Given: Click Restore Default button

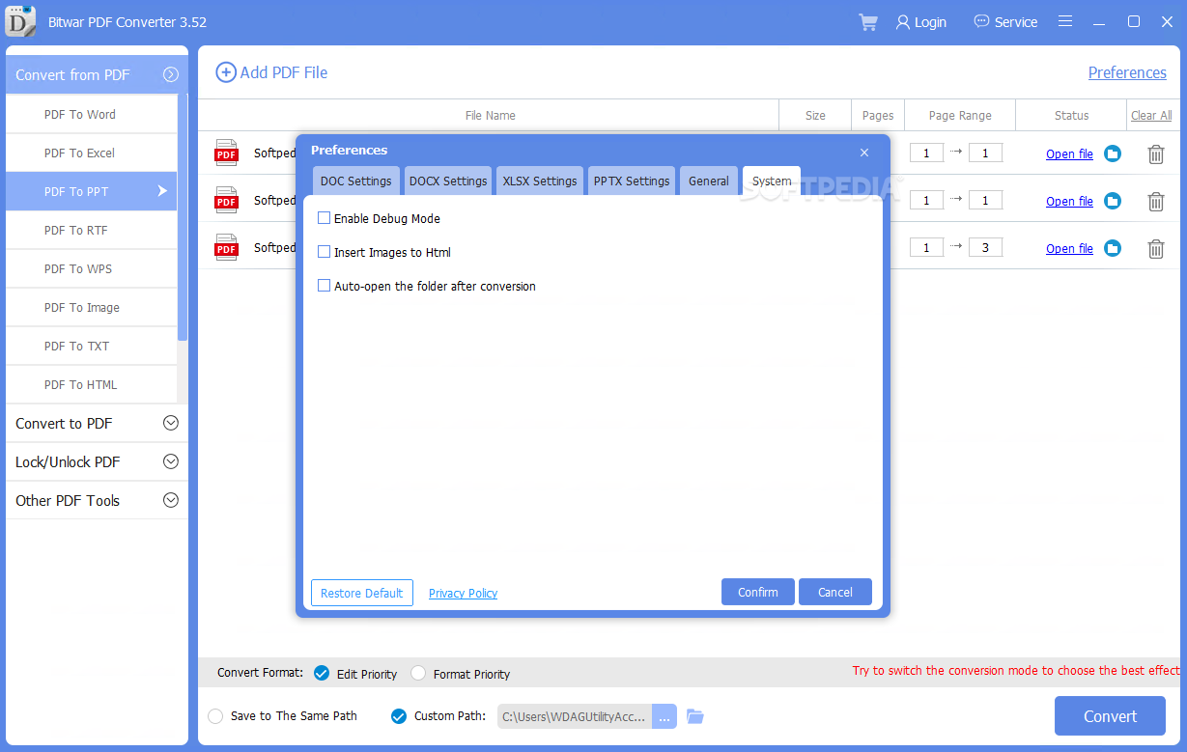Looking at the screenshot, I should (362, 593).
